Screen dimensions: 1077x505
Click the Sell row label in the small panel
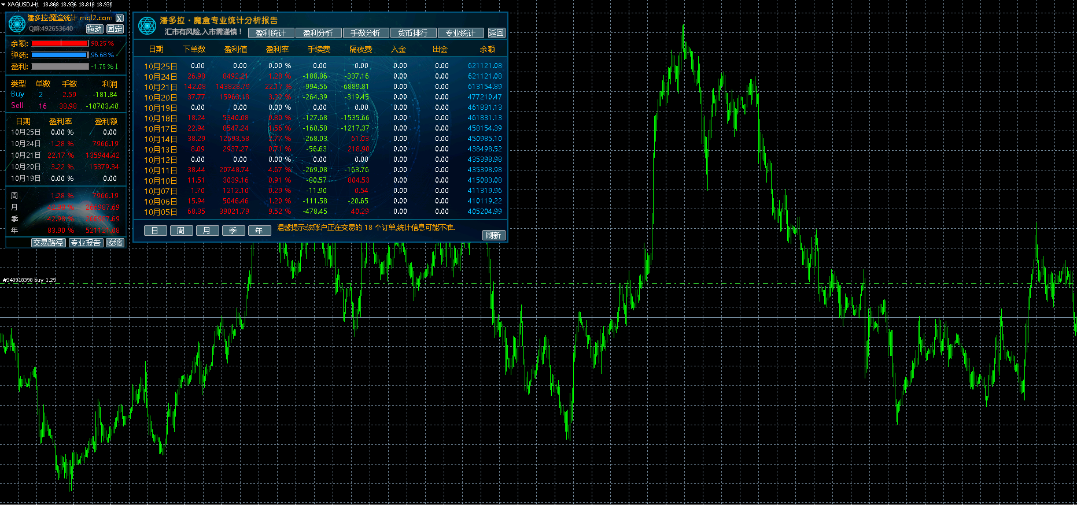pyautogui.click(x=17, y=106)
